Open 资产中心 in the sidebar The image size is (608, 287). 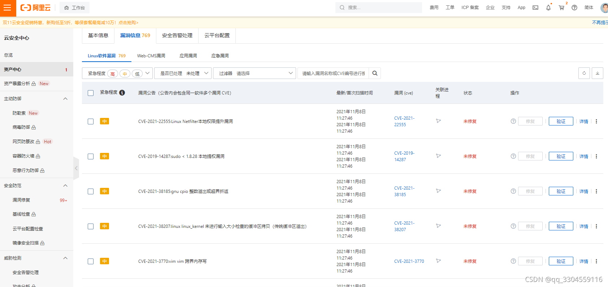click(x=36, y=69)
